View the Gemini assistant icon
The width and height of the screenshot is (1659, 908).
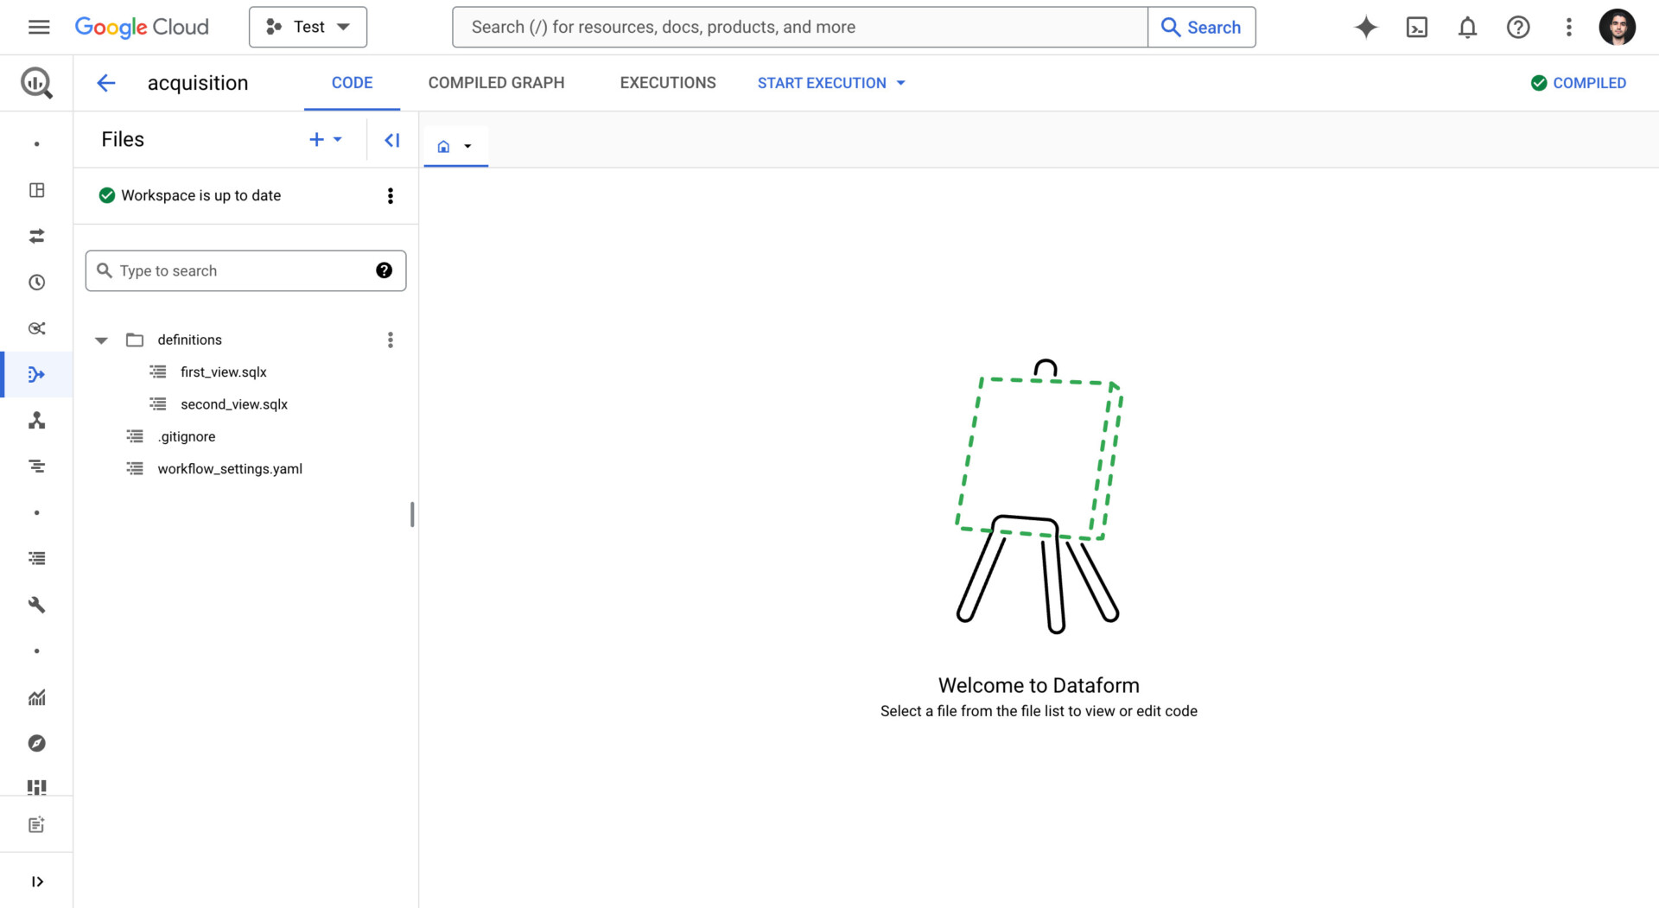1366,27
